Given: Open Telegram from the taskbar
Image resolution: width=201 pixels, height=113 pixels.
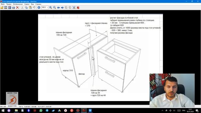Looking at the screenshot, I should [x=47, y=110].
